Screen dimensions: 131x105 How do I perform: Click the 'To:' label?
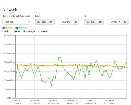tap(86, 16)
